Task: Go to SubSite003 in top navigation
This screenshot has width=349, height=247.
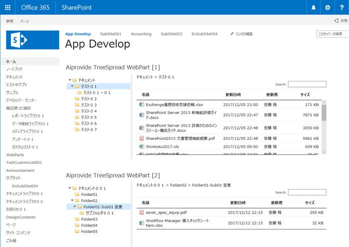Action: tap(171, 34)
